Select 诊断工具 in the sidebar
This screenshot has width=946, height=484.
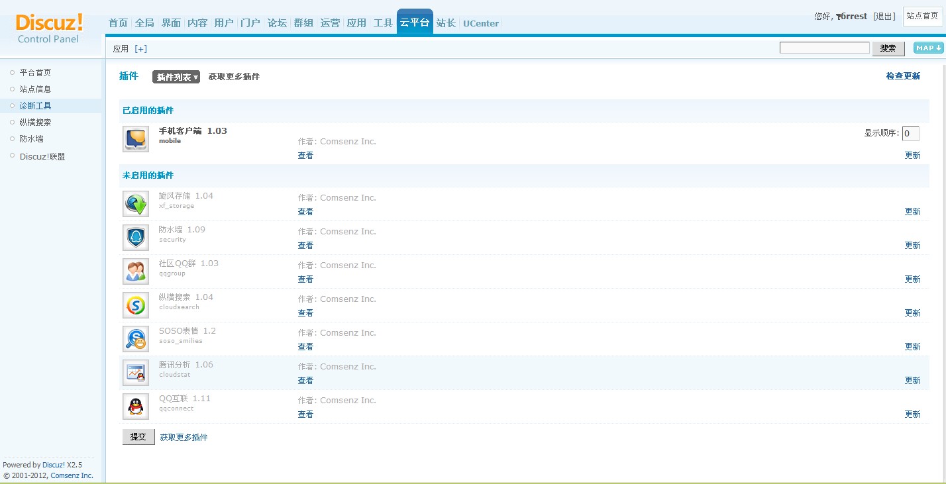[35, 106]
